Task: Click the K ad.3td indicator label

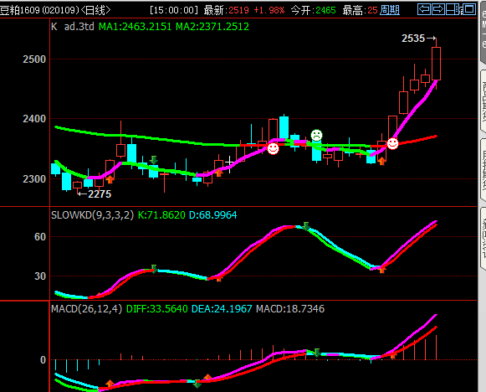Action: [73, 26]
